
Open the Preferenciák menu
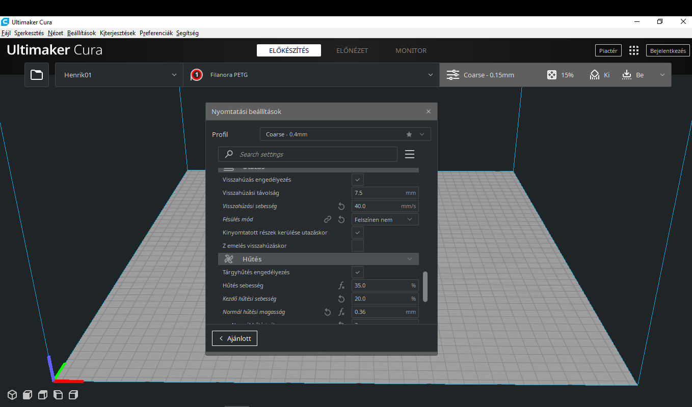(156, 33)
